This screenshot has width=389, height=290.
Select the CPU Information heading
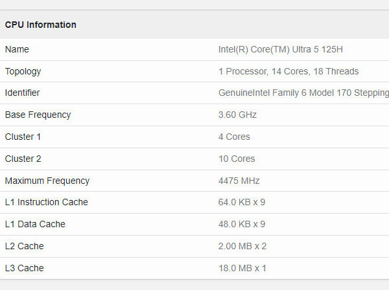41,25
